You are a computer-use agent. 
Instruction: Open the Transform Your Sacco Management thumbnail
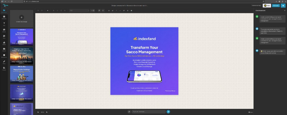(22, 37)
